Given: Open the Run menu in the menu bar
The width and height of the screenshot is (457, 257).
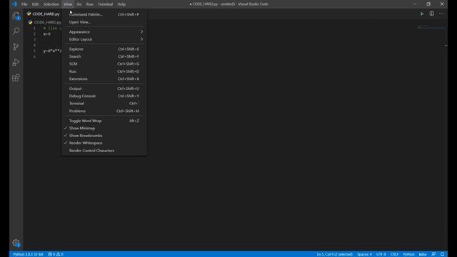Looking at the screenshot, I should click(90, 4).
